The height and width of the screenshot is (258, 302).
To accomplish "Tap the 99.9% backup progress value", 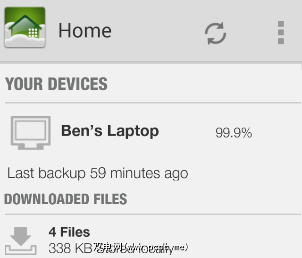I will click(x=234, y=133).
